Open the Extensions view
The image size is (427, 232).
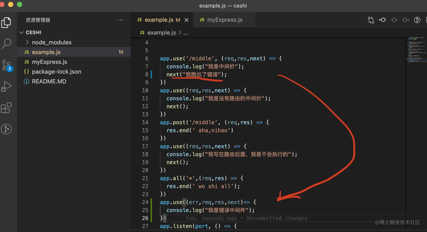(6, 108)
